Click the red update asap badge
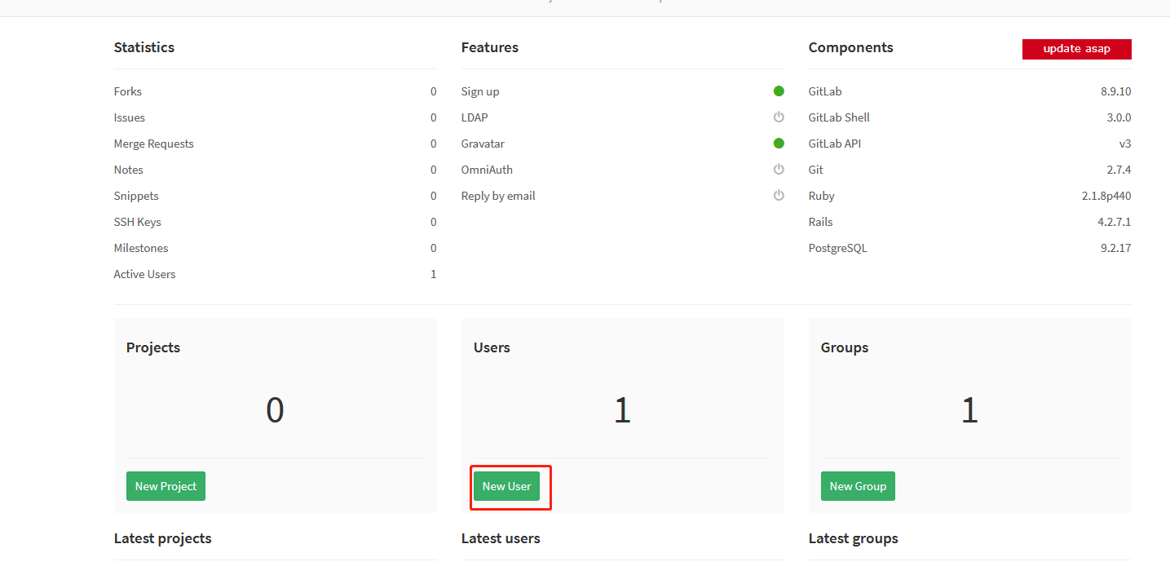 (x=1076, y=49)
